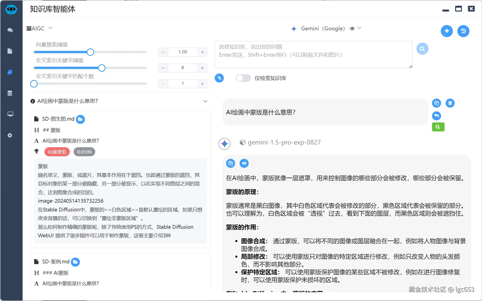Adjust the 向量搜索阈值 slider
482x301 pixels.
pos(90,52)
